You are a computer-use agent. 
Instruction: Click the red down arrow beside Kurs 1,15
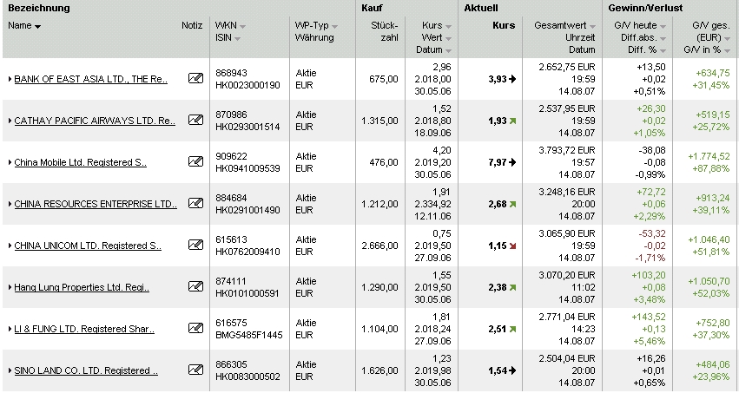(x=513, y=246)
